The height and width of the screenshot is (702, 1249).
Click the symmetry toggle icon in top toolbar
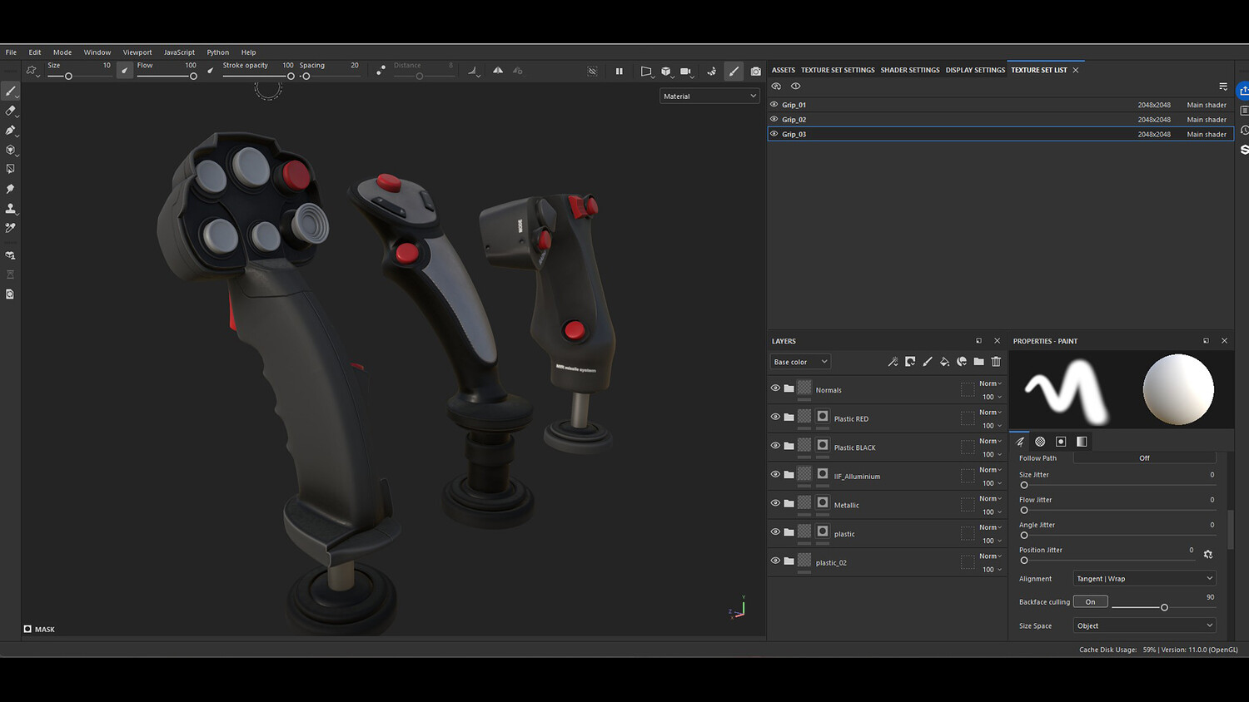498,71
